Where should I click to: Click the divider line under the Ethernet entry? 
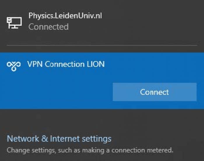point(102,45)
